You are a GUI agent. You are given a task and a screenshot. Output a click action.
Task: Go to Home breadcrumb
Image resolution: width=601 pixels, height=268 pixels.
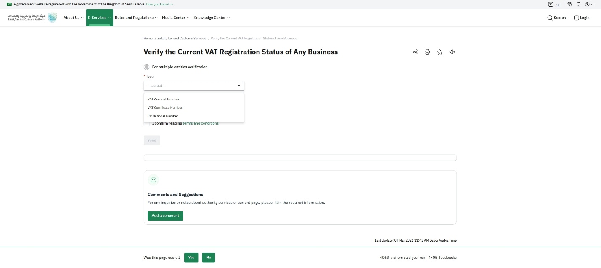pos(148,39)
